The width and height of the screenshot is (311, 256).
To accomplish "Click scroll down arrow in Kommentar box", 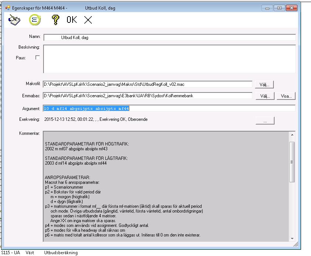I will tap(292, 238).
